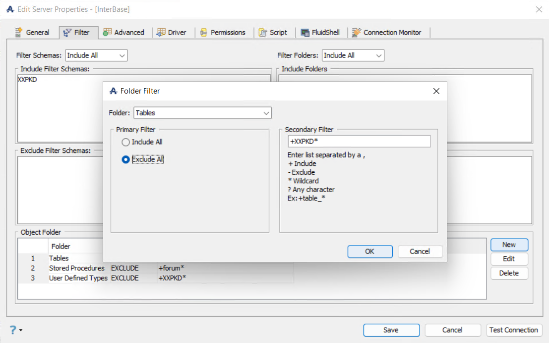This screenshot has height=343, width=549.
Task: Click the Delete object folder button
Action: pos(509,273)
